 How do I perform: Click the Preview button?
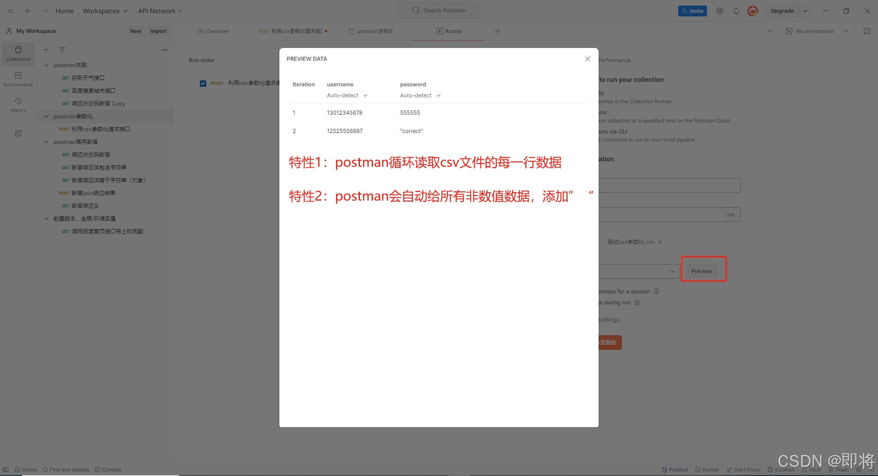click(x=701, y=271)
